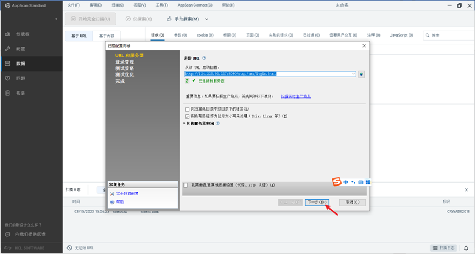This screenshot has width=475, height=254.
Task: Close the scan log panel with X
Action: 467,189
